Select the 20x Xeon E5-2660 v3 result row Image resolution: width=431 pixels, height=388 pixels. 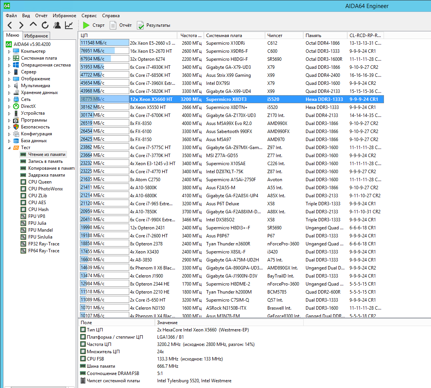point(231,43)
